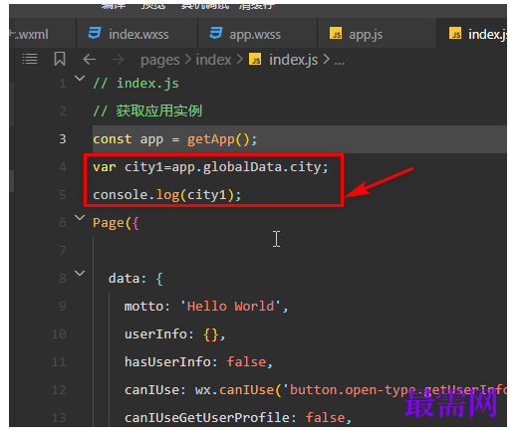This screenshot has width=516, height=434.
Task: Click the CSS icon on app.wxss tab
Action: [216, 33]
